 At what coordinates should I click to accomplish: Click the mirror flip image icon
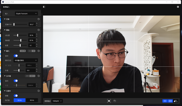pos(175,101)
